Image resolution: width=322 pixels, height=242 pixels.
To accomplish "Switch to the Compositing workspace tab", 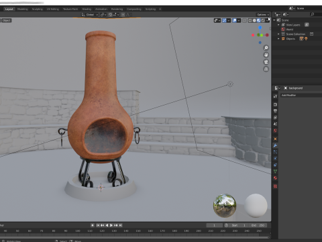I will tap(134, 9).
